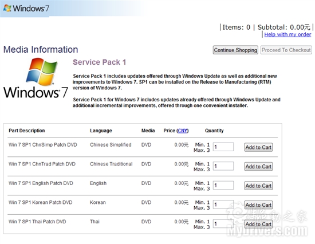
Task: Add ChnTrad Patch DVD to cart
Action: click(x=258, y=167)
